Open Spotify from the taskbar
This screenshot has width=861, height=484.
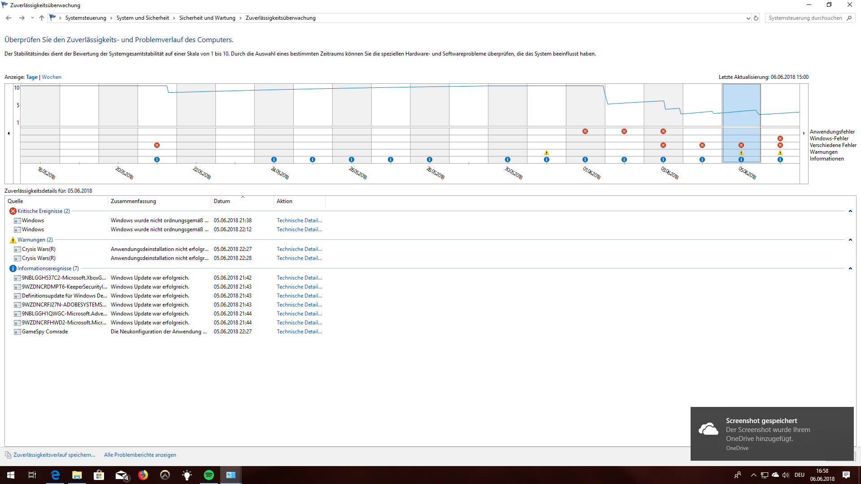(x=209, y=475)
